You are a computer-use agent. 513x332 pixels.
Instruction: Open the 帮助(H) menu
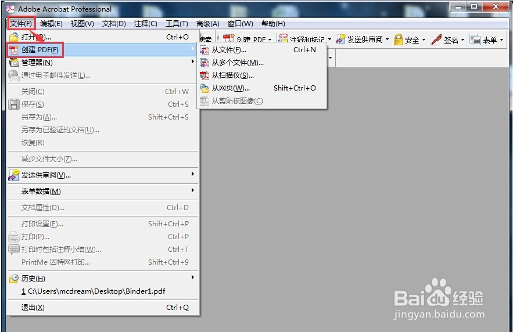click(x=273, y=24)
